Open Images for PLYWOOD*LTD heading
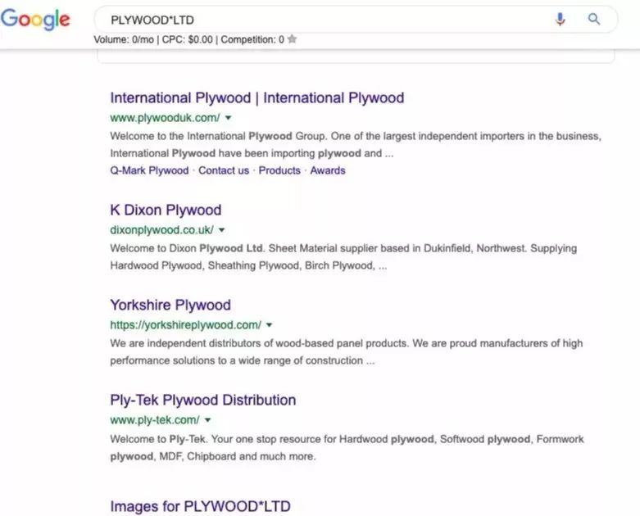The width and height of the screenshot is (640, 516). 200,506
